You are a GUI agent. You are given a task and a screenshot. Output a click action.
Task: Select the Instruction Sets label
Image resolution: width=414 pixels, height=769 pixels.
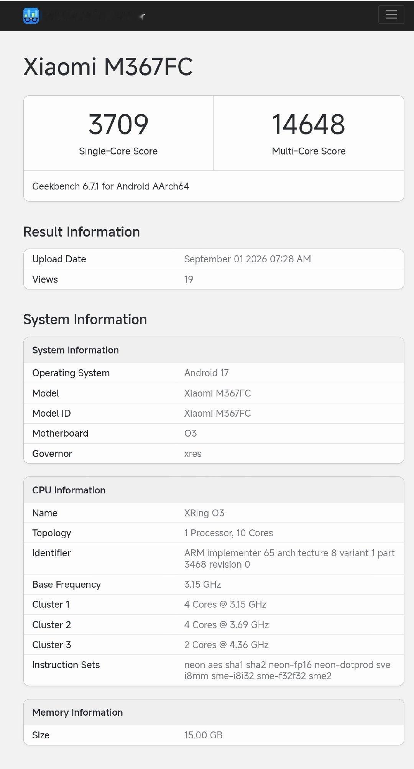(66, 665)
